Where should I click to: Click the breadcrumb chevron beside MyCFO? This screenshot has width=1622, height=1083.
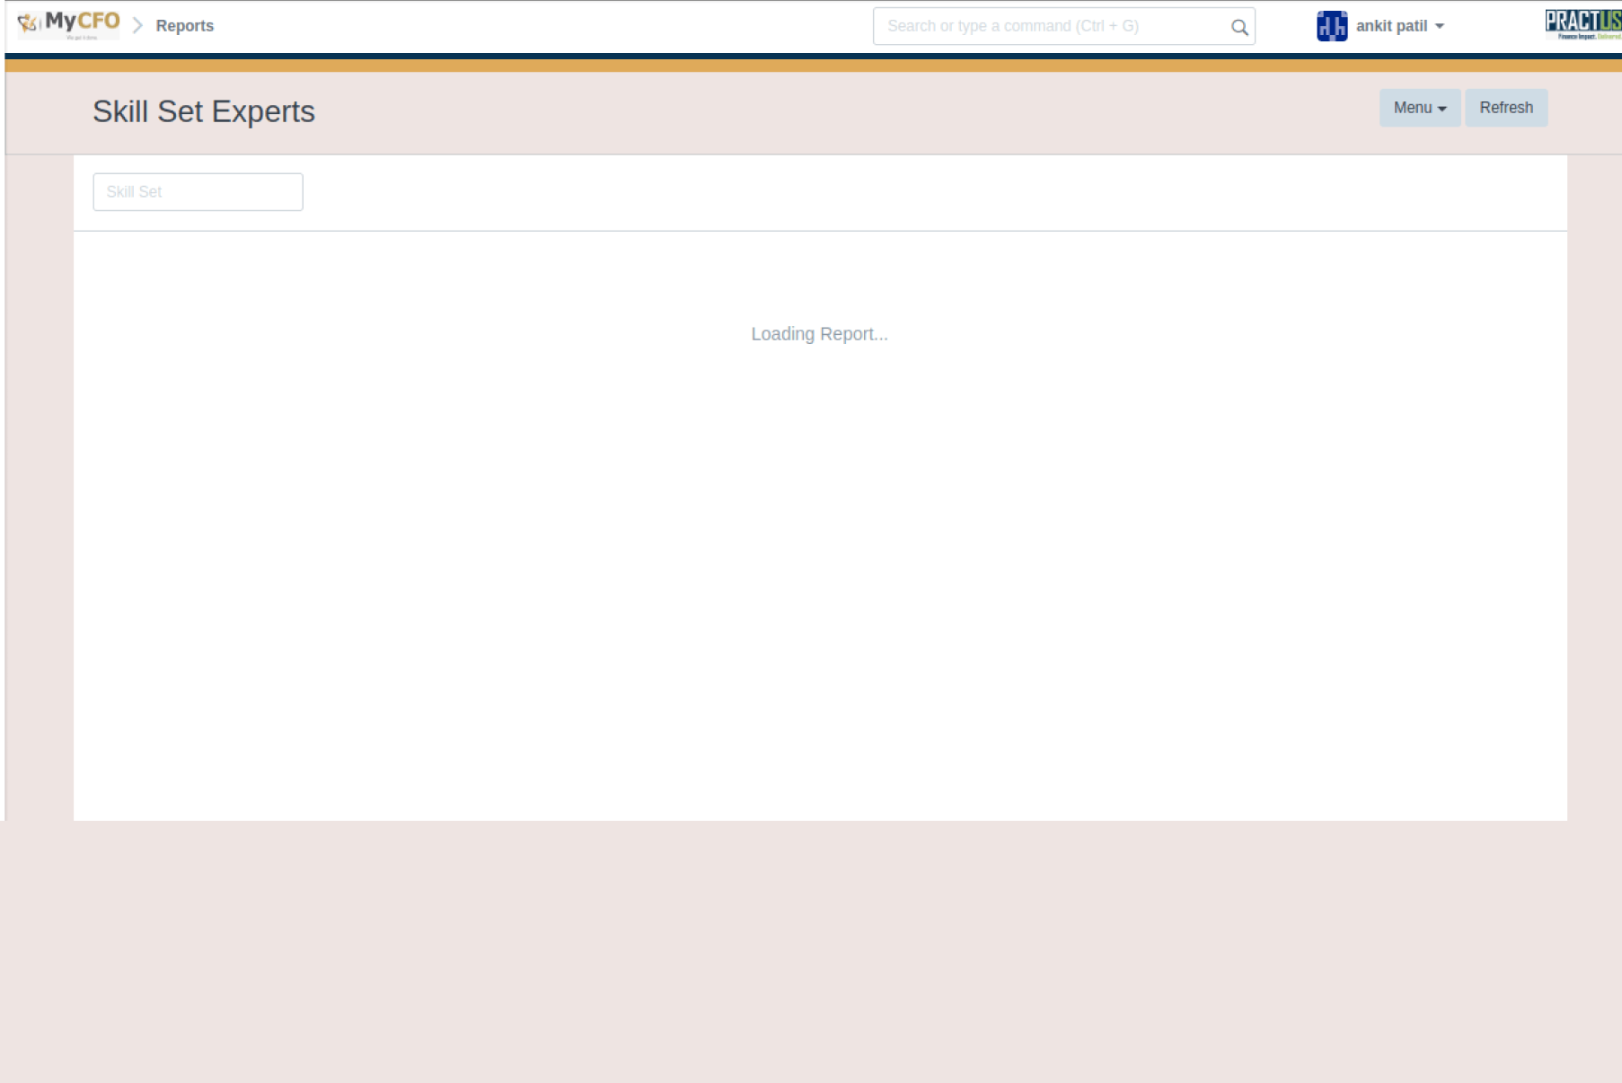point(137,26)
